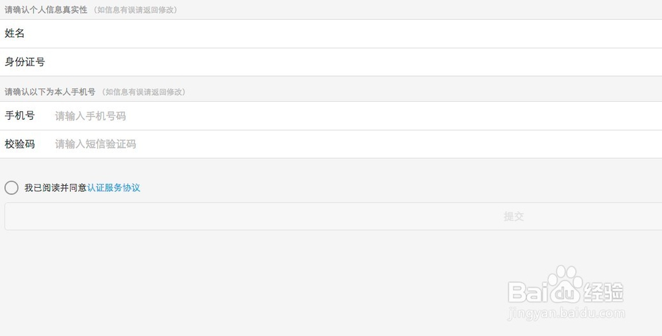Click the hint after 请确认个人信息真实性

(x=135, y=10)
